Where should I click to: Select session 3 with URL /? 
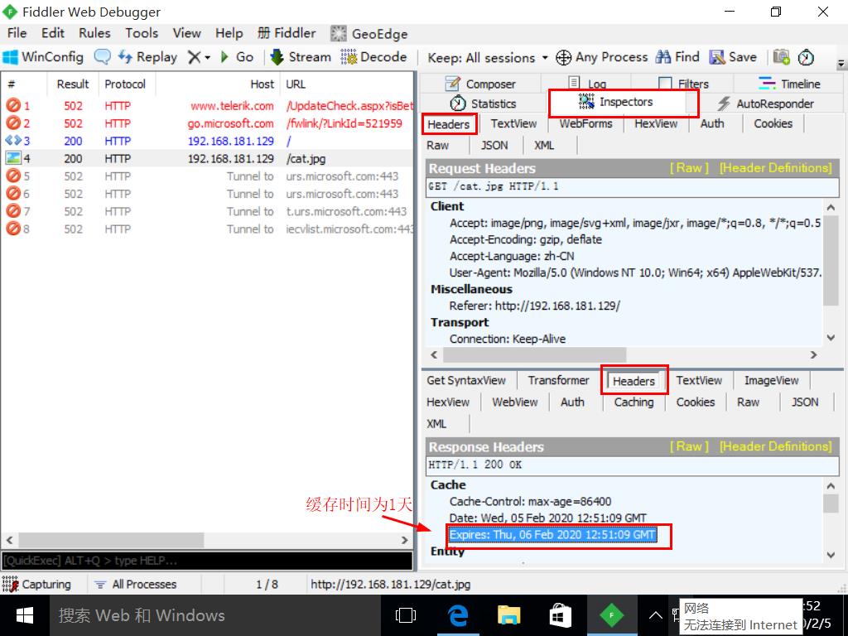(209, 141)
